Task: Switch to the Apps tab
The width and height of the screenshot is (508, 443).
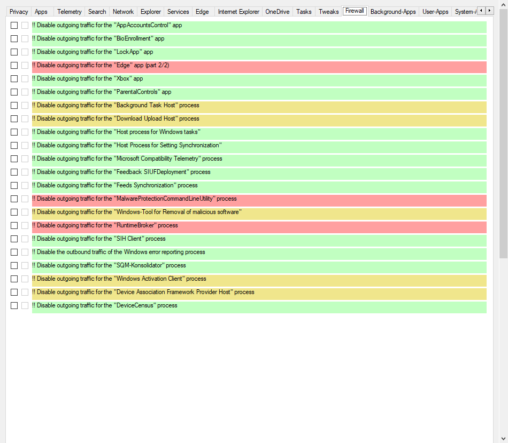Action: pos(41,12)
